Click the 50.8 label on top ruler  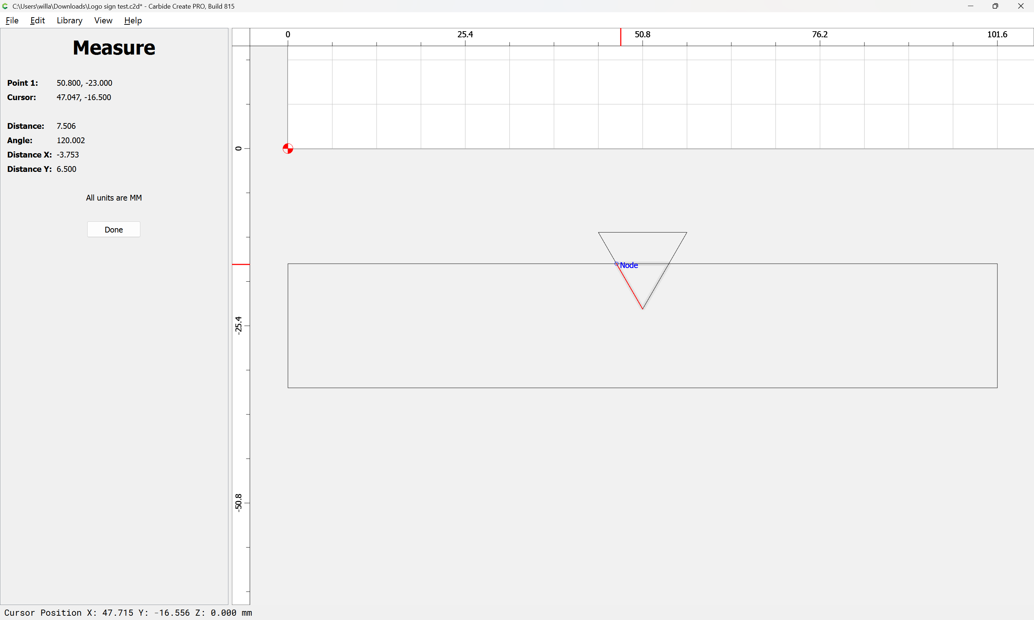click(642, 34)
